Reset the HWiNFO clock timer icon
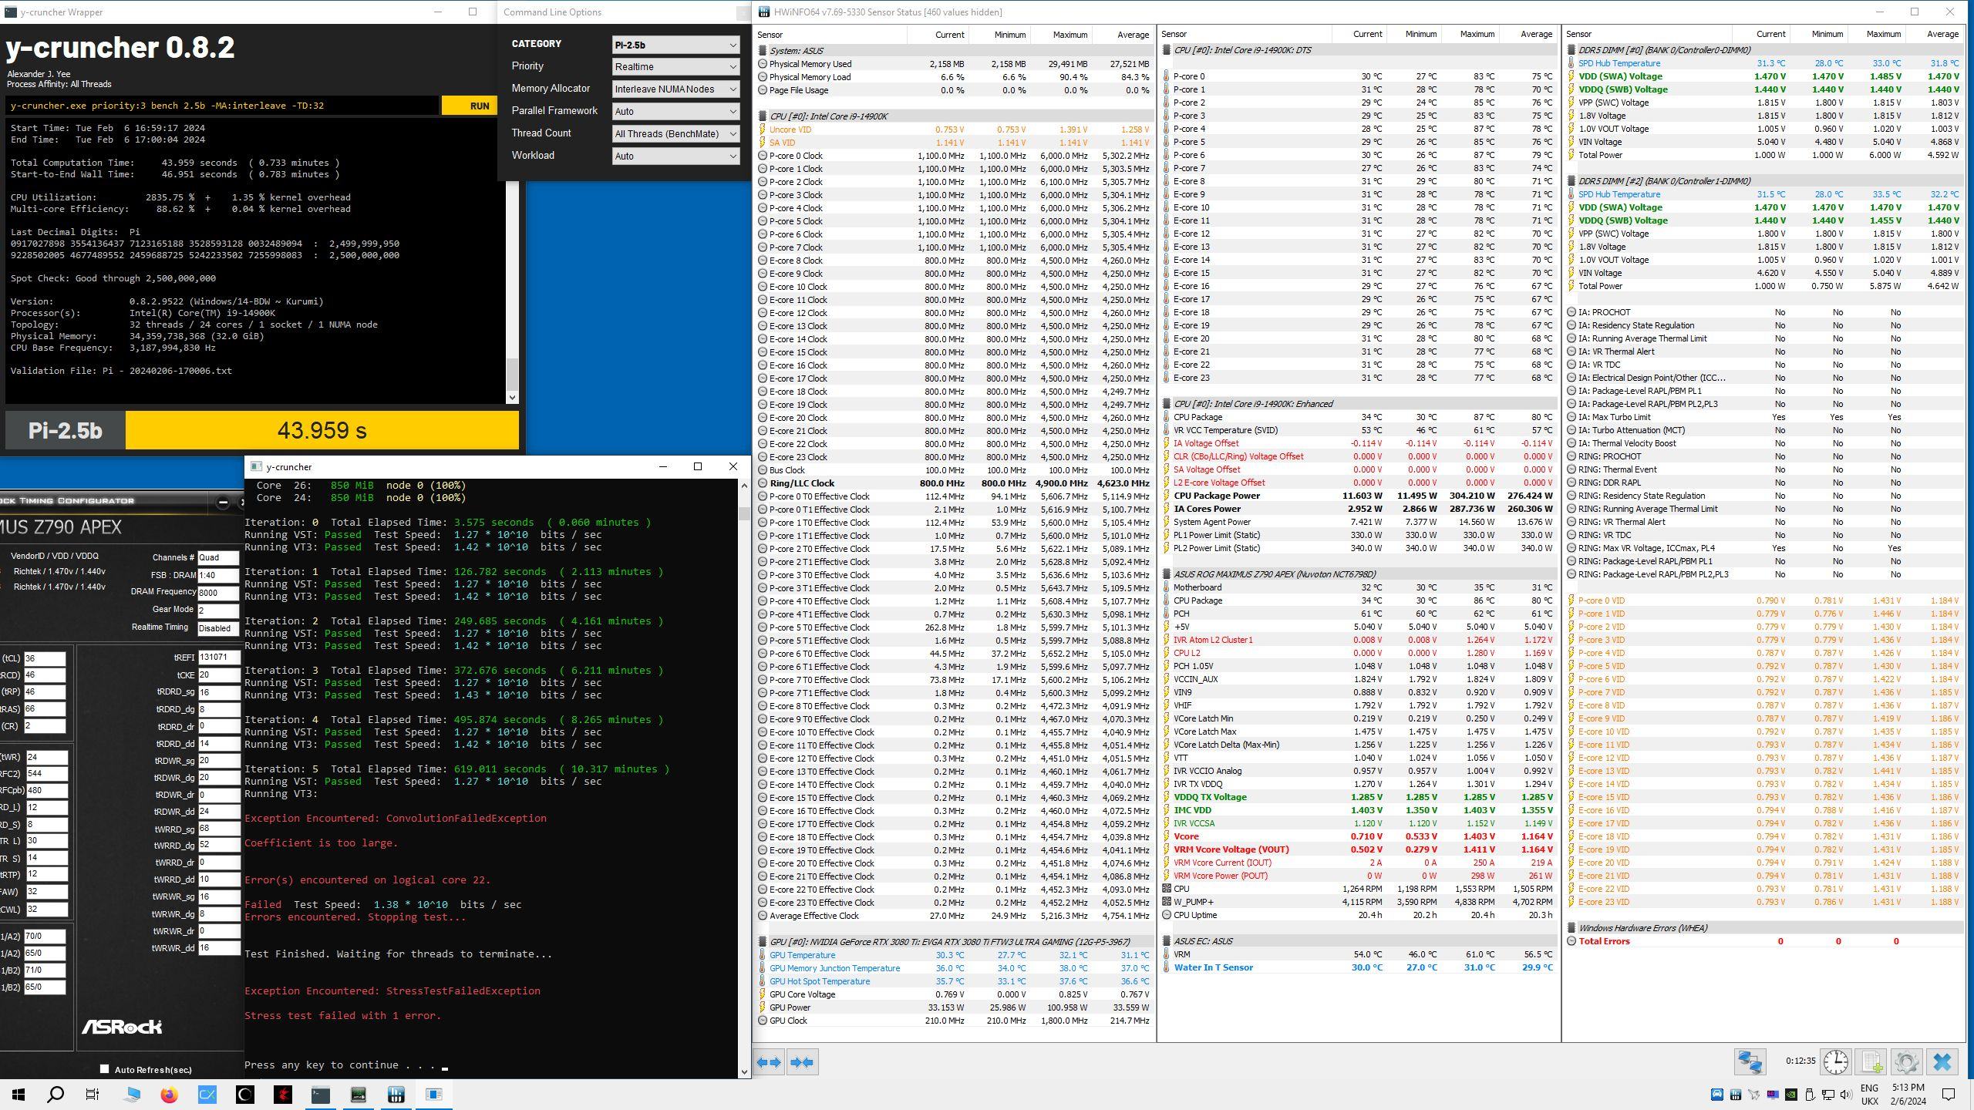Image resolution: width=1974 pixels, height=1110 pixels. (x=1835, y=1062)
